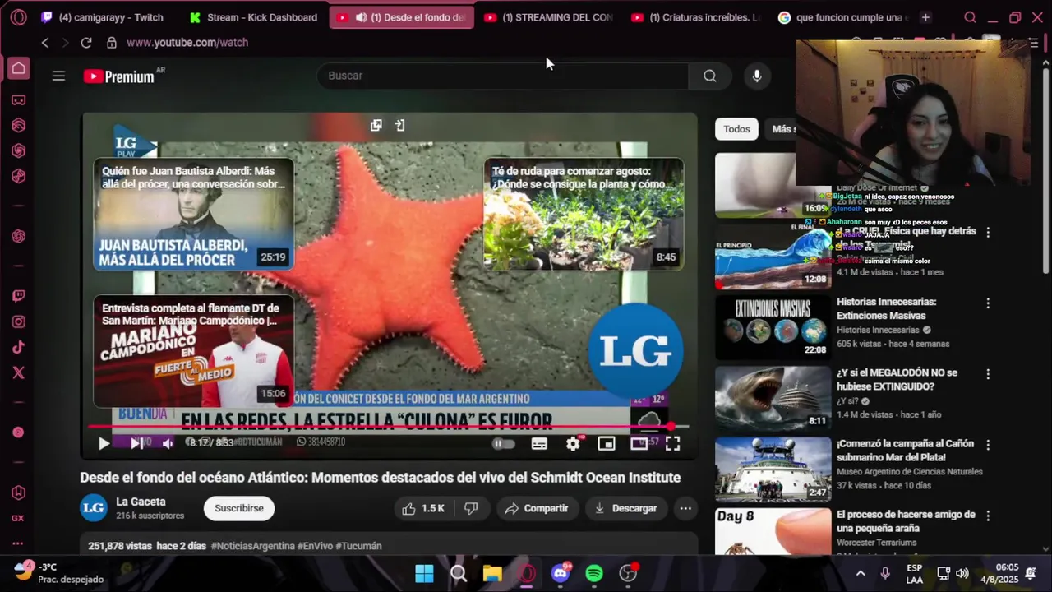Open Juan Bautista Alberdi suggested video
The height and width of the screenshot is (592, 1052).
pyautogui.click(x=193, y=214)
